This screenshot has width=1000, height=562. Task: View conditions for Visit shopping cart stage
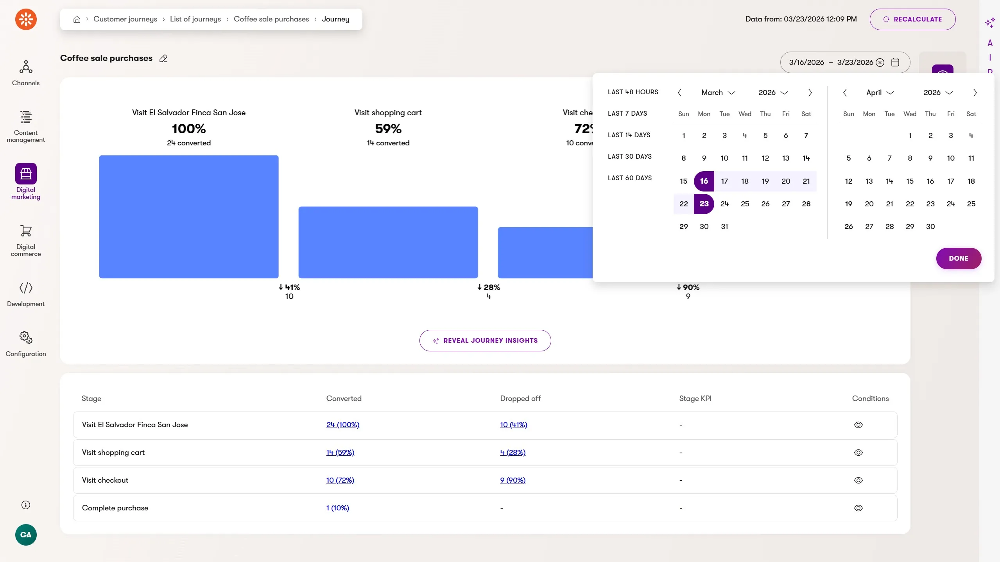click(858, 453)
